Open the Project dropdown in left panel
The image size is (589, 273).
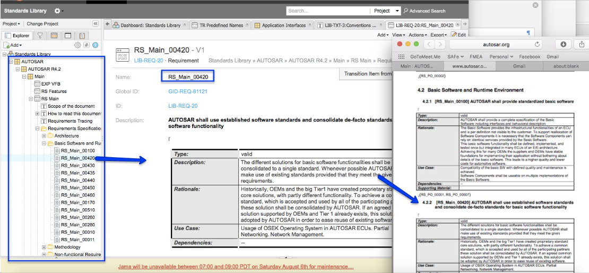click(11, 24)
